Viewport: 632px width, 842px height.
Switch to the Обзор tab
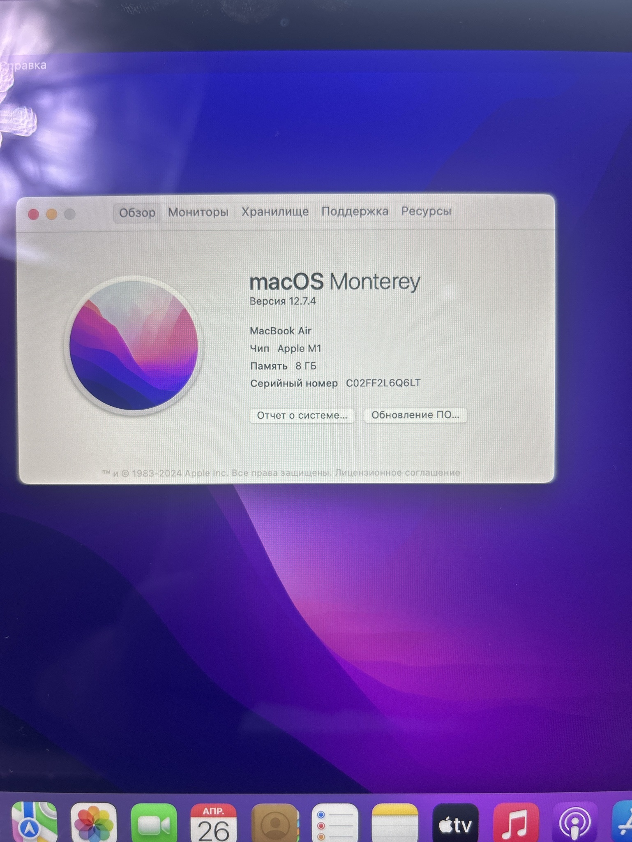[137, 213]
